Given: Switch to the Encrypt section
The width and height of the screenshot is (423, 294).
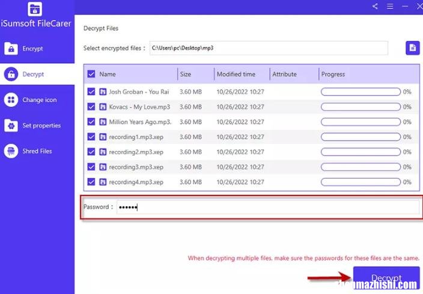Looking at the screenshot, I should click(37, 49).
